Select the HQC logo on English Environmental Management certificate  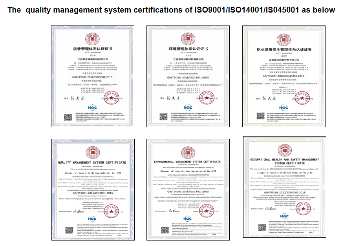[187, 219]
